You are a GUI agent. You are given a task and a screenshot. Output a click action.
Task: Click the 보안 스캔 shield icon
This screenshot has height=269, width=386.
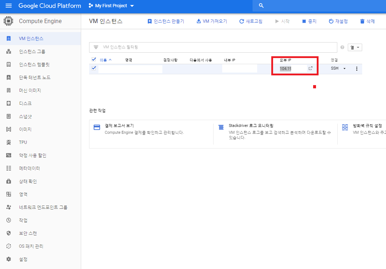(x=9, y=233)
